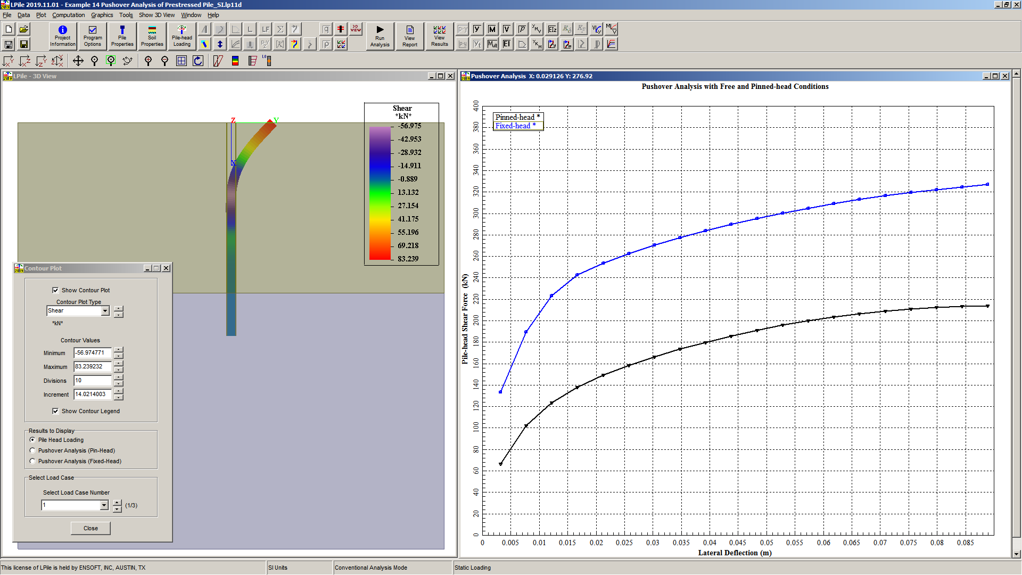The image size is (1022, 575).
Task: Open Pile Properties
Action: (122, 36)
